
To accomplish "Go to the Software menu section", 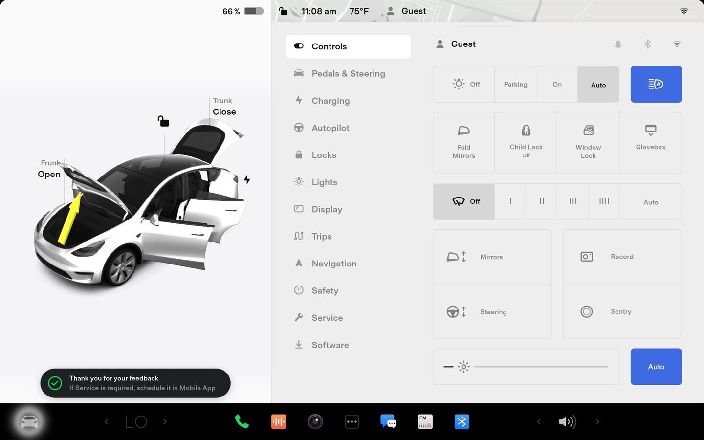I will click(330, 345).
